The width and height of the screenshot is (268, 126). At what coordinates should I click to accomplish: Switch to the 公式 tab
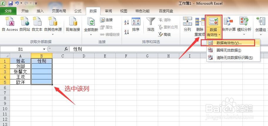click(78, 11)
